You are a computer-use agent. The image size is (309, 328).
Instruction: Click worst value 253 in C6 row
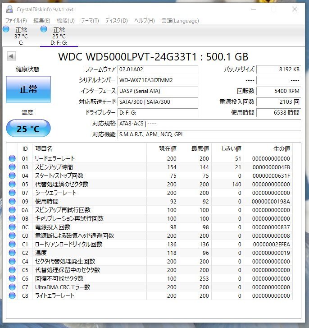[x=204, y=279]
